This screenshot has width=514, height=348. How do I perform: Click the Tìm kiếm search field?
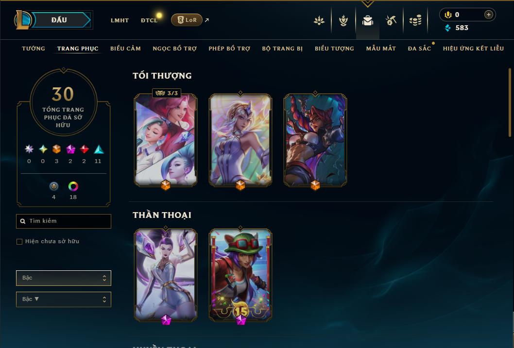[x=64, y=221]
